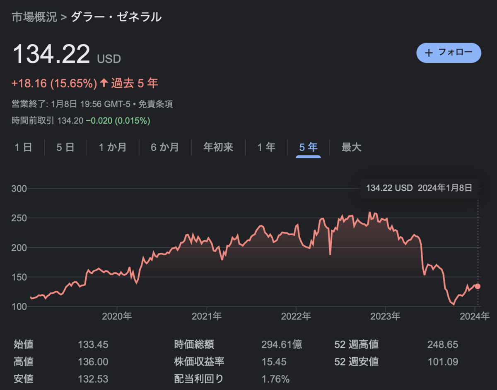Select the 5年 time range tab
497x390 pixels.
308,147
